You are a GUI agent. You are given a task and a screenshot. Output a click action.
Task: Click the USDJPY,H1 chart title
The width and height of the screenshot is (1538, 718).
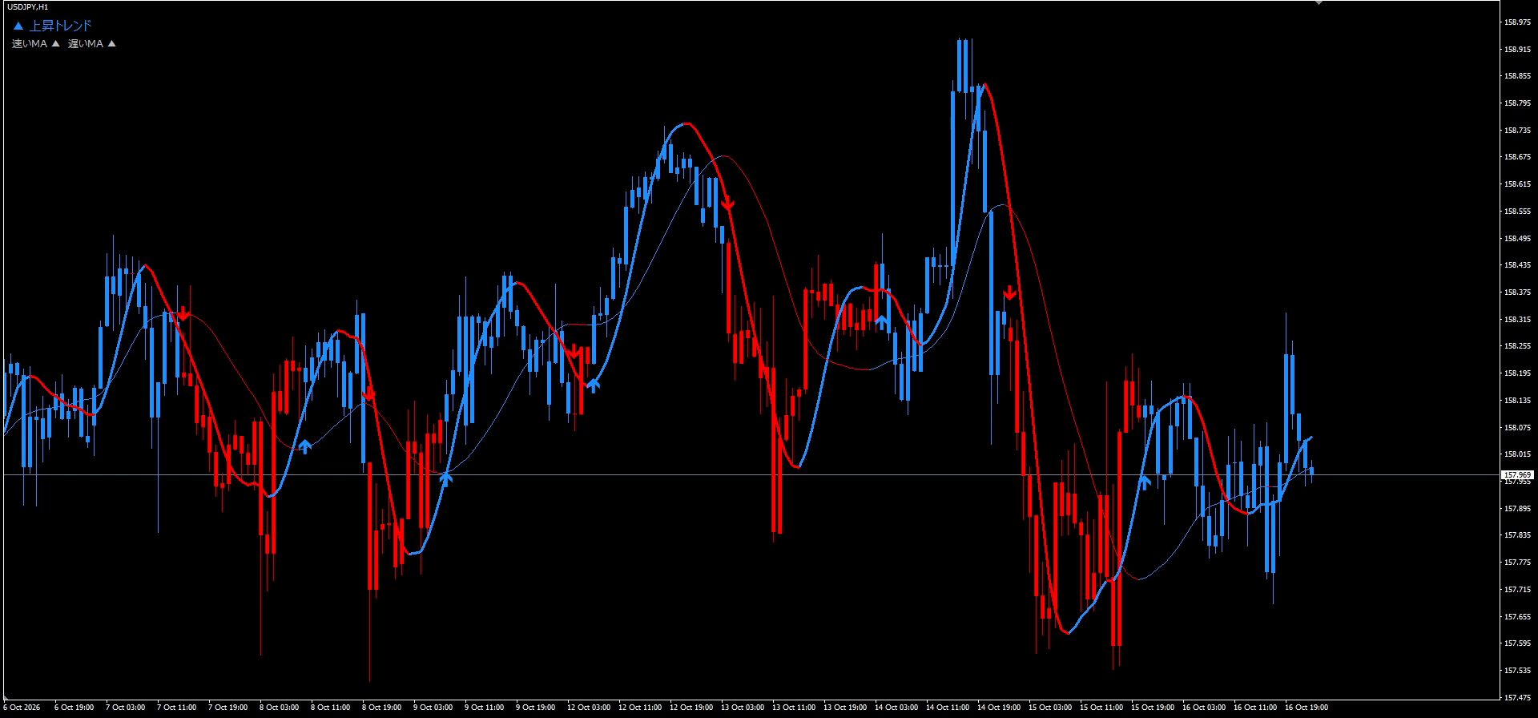pos(27,6)
